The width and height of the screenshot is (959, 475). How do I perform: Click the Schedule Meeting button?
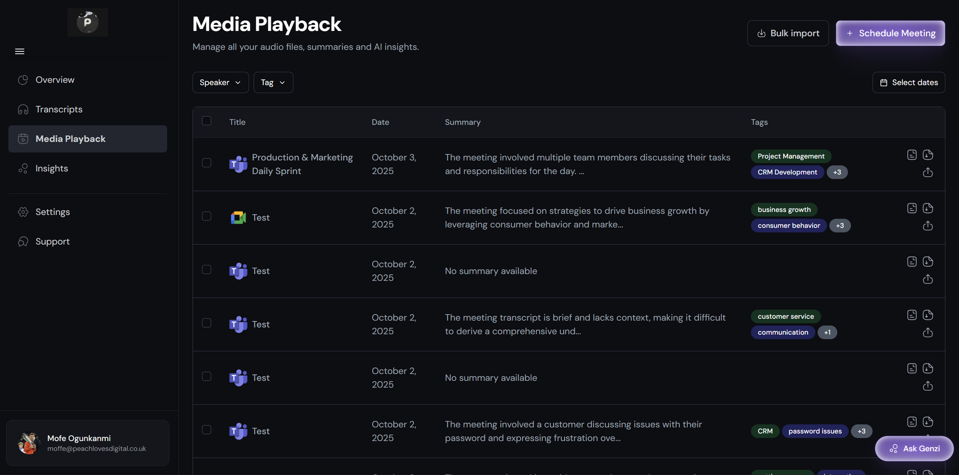[891, 33]
